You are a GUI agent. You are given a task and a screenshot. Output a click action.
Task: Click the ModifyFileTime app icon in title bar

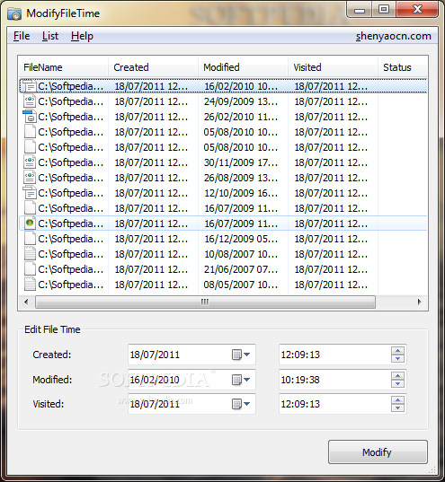coord(14,13)
